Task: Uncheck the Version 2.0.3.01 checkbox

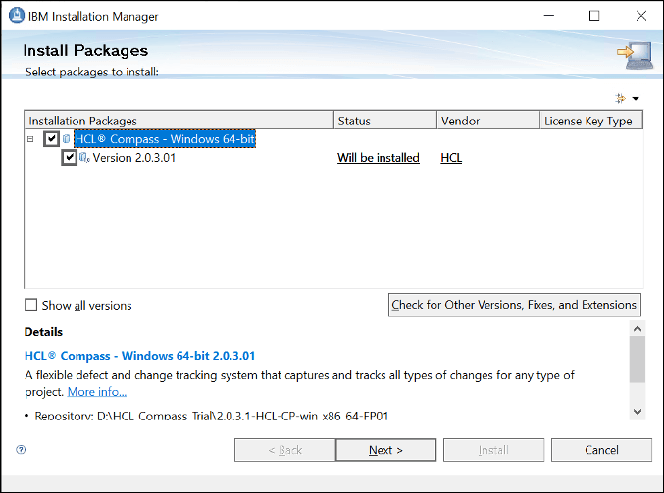Action: coord(70,158)
